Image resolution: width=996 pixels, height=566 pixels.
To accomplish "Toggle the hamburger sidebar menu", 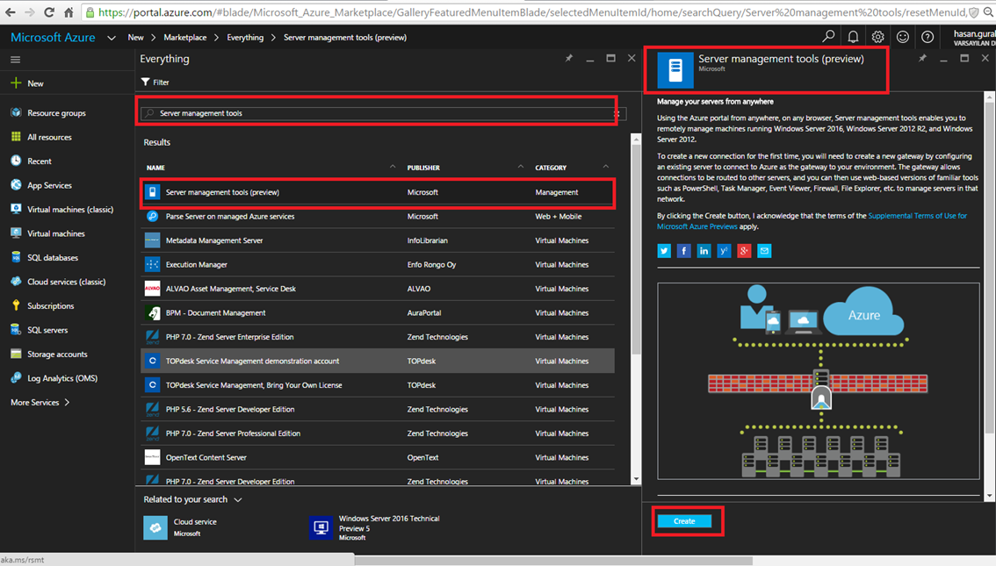I will coord(15,60).
